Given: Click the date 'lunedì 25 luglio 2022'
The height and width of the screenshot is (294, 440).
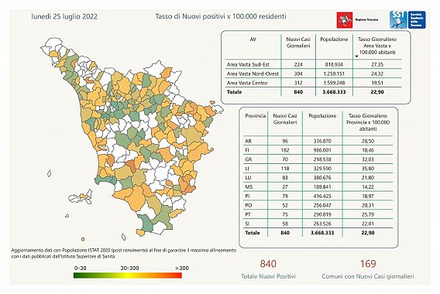Looking at the screenshot, I should tap(64, 16).
